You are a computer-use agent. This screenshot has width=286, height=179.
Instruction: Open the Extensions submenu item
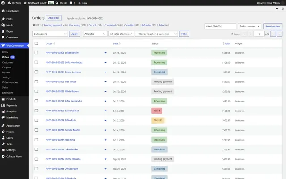8,93
